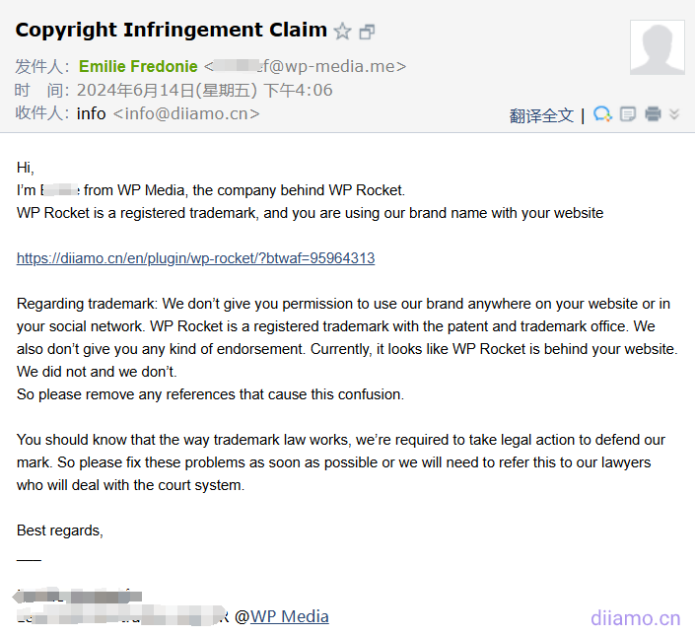Star the Copyright Infringement Claim email
The height and width of the screenshot is (636, 695).
342,32
